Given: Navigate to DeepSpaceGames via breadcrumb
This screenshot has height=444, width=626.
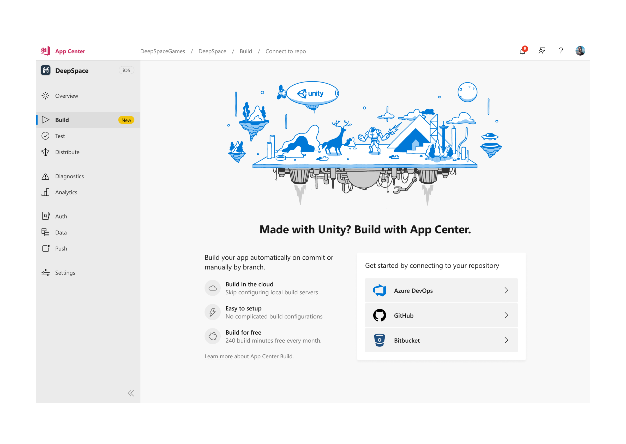Looking at the screenshot, I should [162, 51].
